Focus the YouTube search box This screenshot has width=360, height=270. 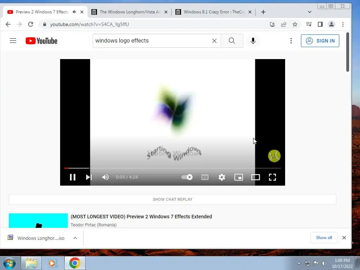(x=152, y=41)
